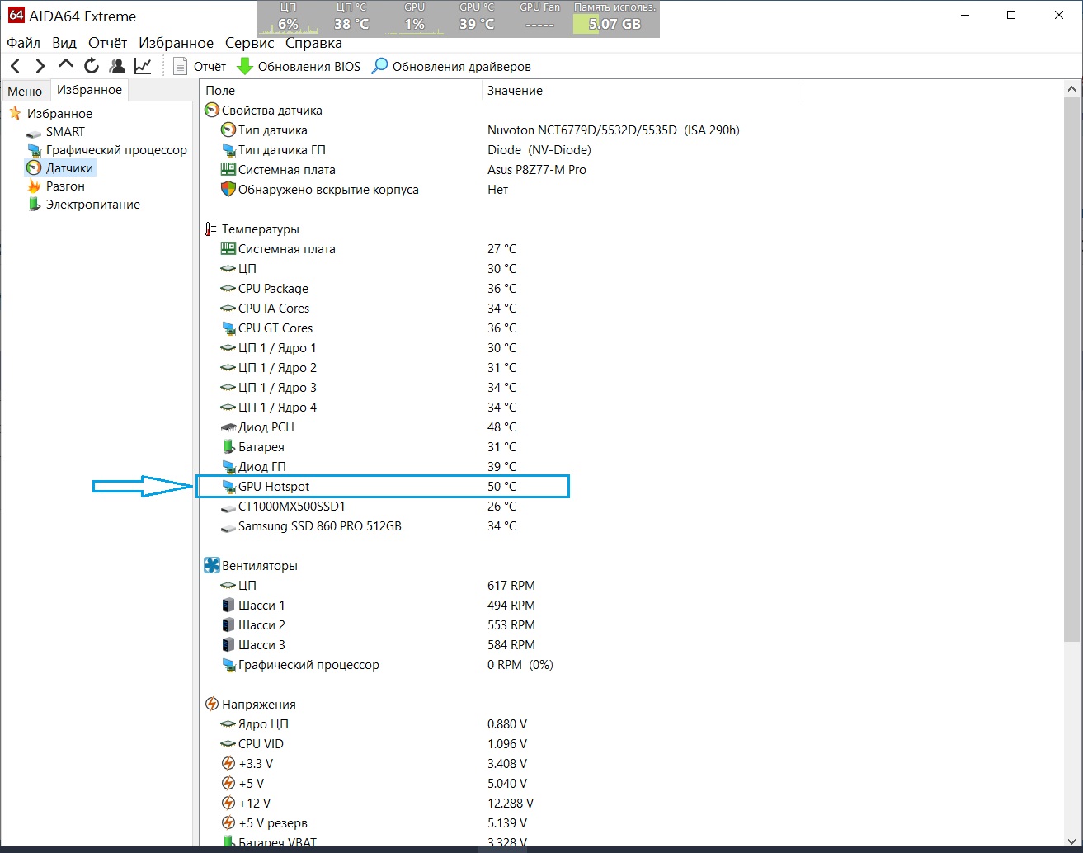Click the AIDA64 title bar app icon
This screenshot has height=853, width=1083.
pos(16,16)
